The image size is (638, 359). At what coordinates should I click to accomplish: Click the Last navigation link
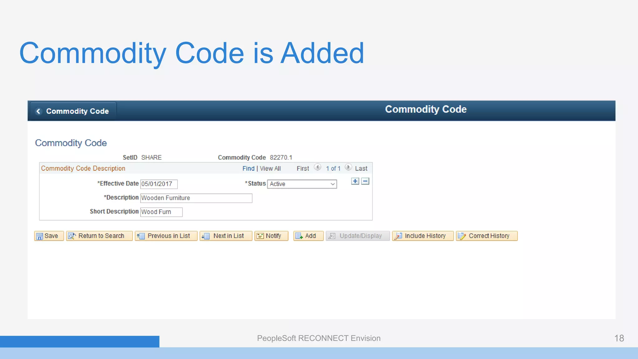[361, 169]
